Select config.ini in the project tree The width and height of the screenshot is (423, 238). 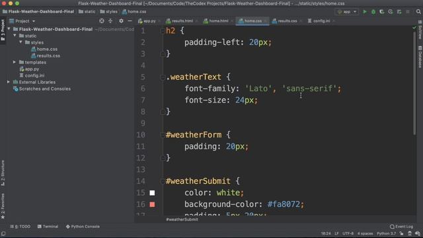[x=32, y=75]
